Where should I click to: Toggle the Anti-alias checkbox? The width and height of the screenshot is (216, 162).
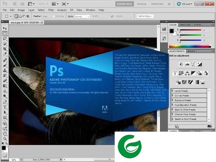[x=54, y=16]
